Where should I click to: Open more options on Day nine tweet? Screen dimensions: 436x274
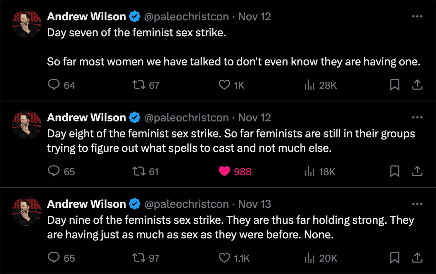417,204
